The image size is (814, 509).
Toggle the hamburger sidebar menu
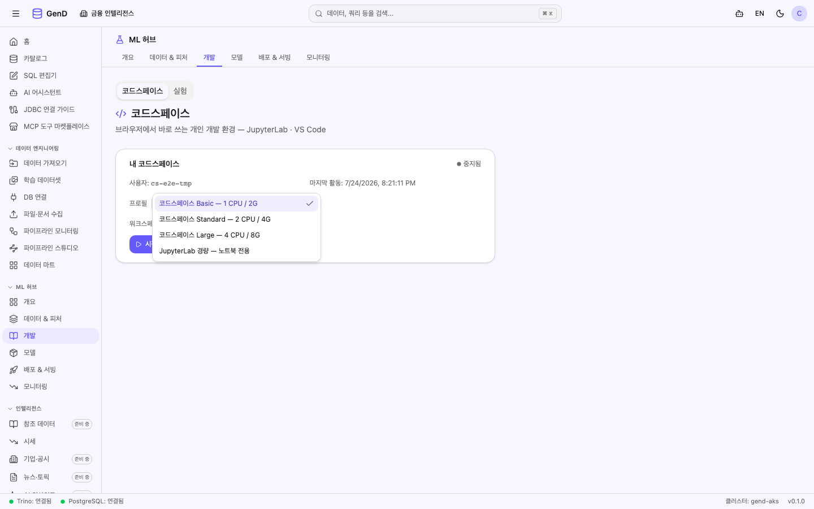[x=16, y=14]
